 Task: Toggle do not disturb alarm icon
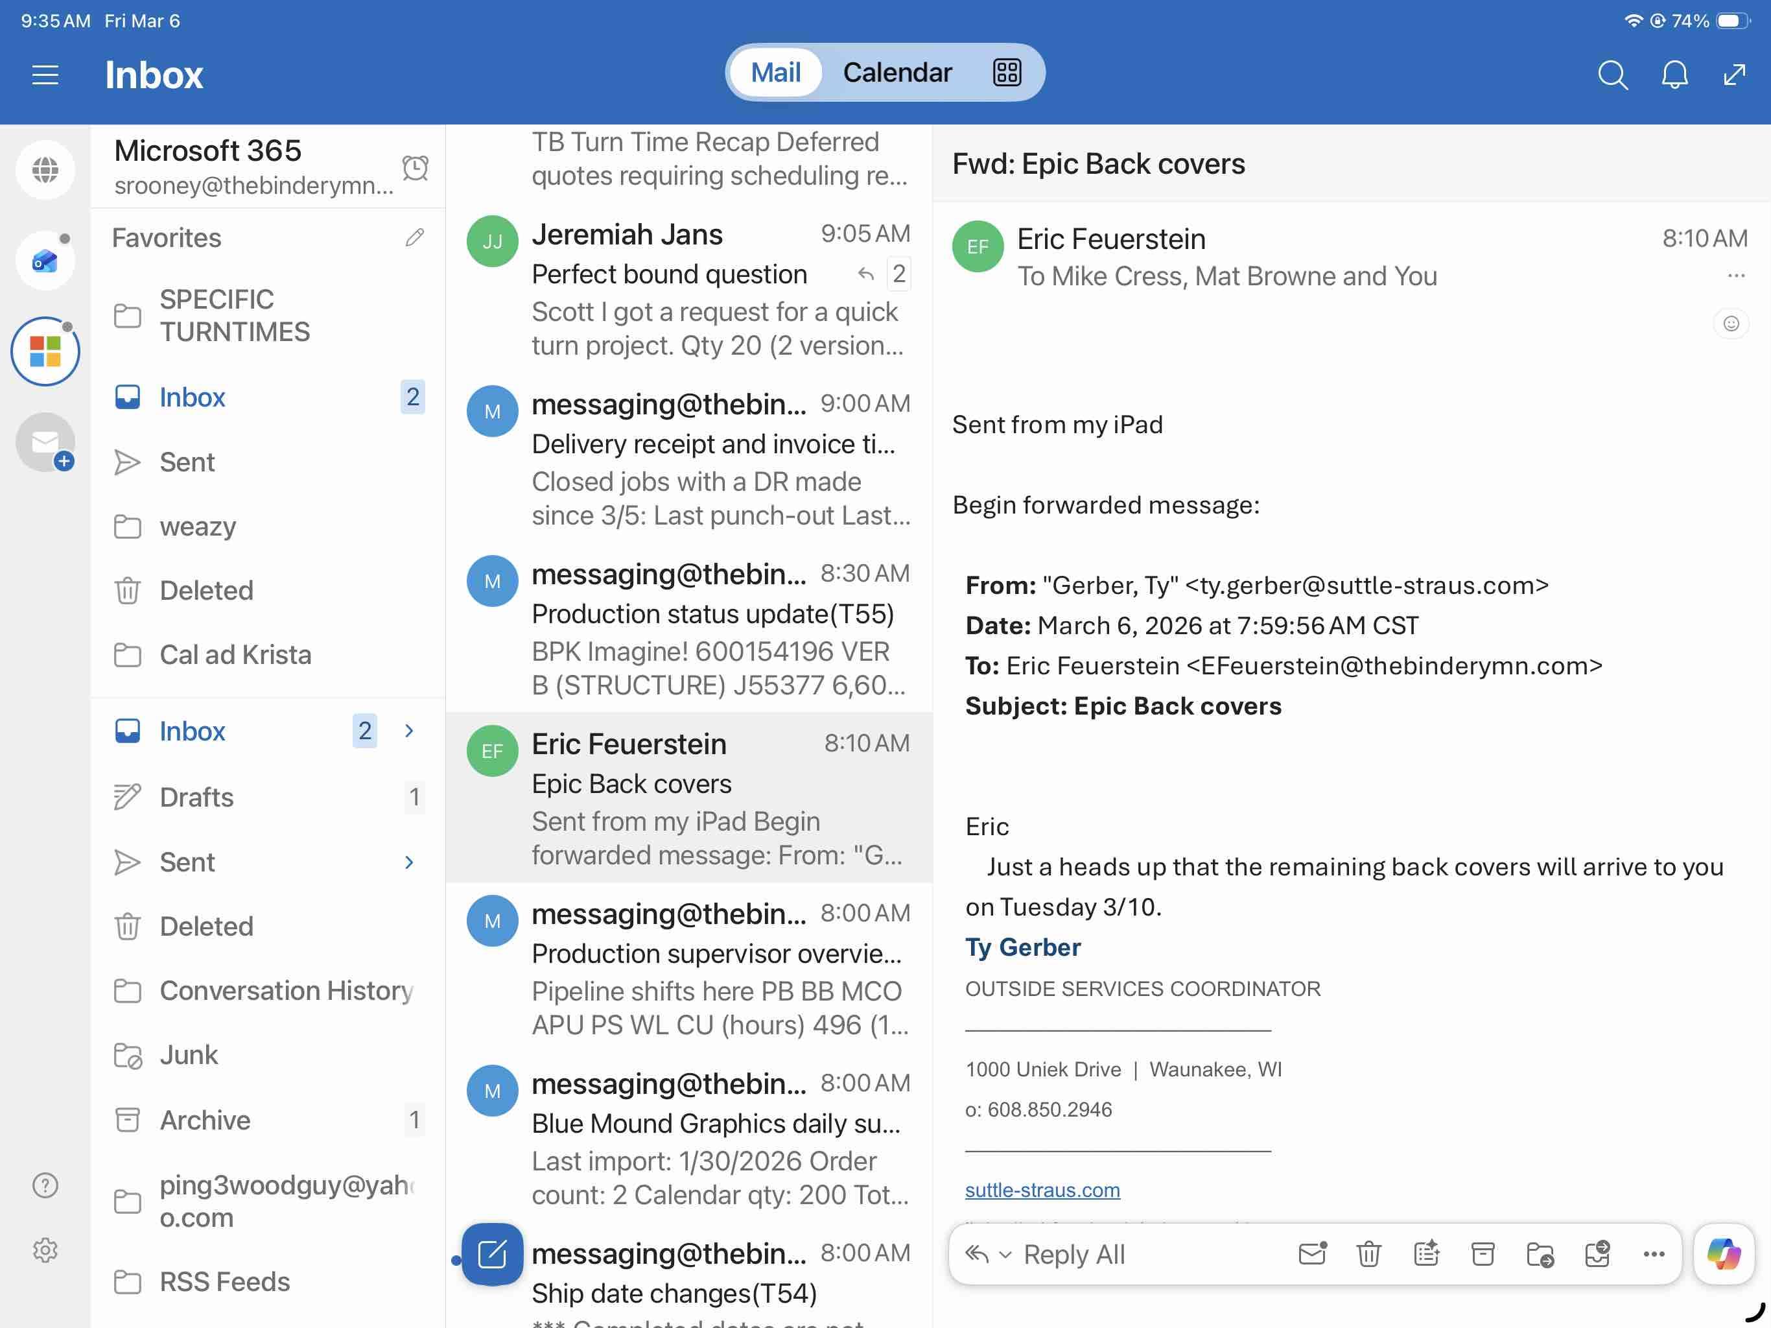pyautogui.click(x=415, y=167)
